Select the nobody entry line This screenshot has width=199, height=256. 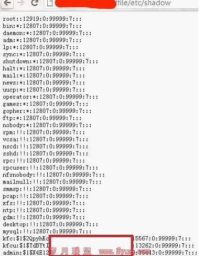[x=47, y=125]
